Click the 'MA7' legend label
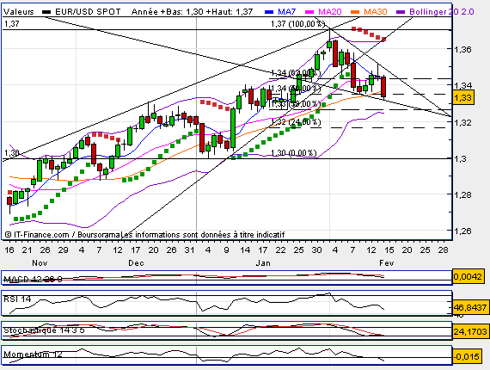Image resolution: width=490 pixels, height=370 pixels. point(286,12)
